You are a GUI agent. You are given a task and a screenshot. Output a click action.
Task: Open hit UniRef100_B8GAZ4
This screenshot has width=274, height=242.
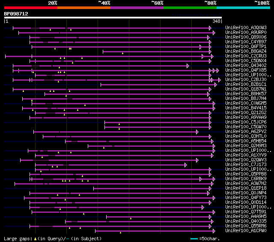[246, 51]
